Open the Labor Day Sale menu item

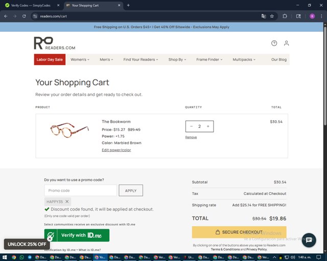pos(50,60)
